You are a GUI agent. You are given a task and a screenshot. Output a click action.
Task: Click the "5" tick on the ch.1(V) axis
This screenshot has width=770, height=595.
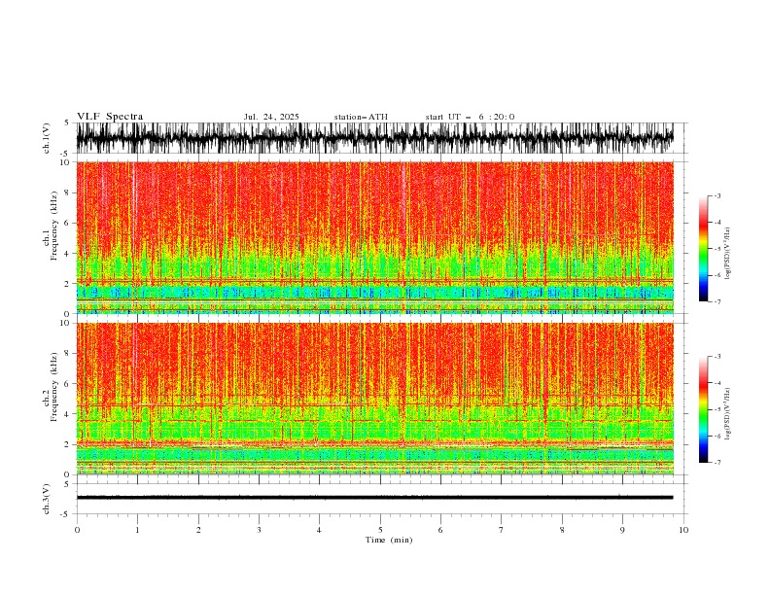(x=67, y=123)
